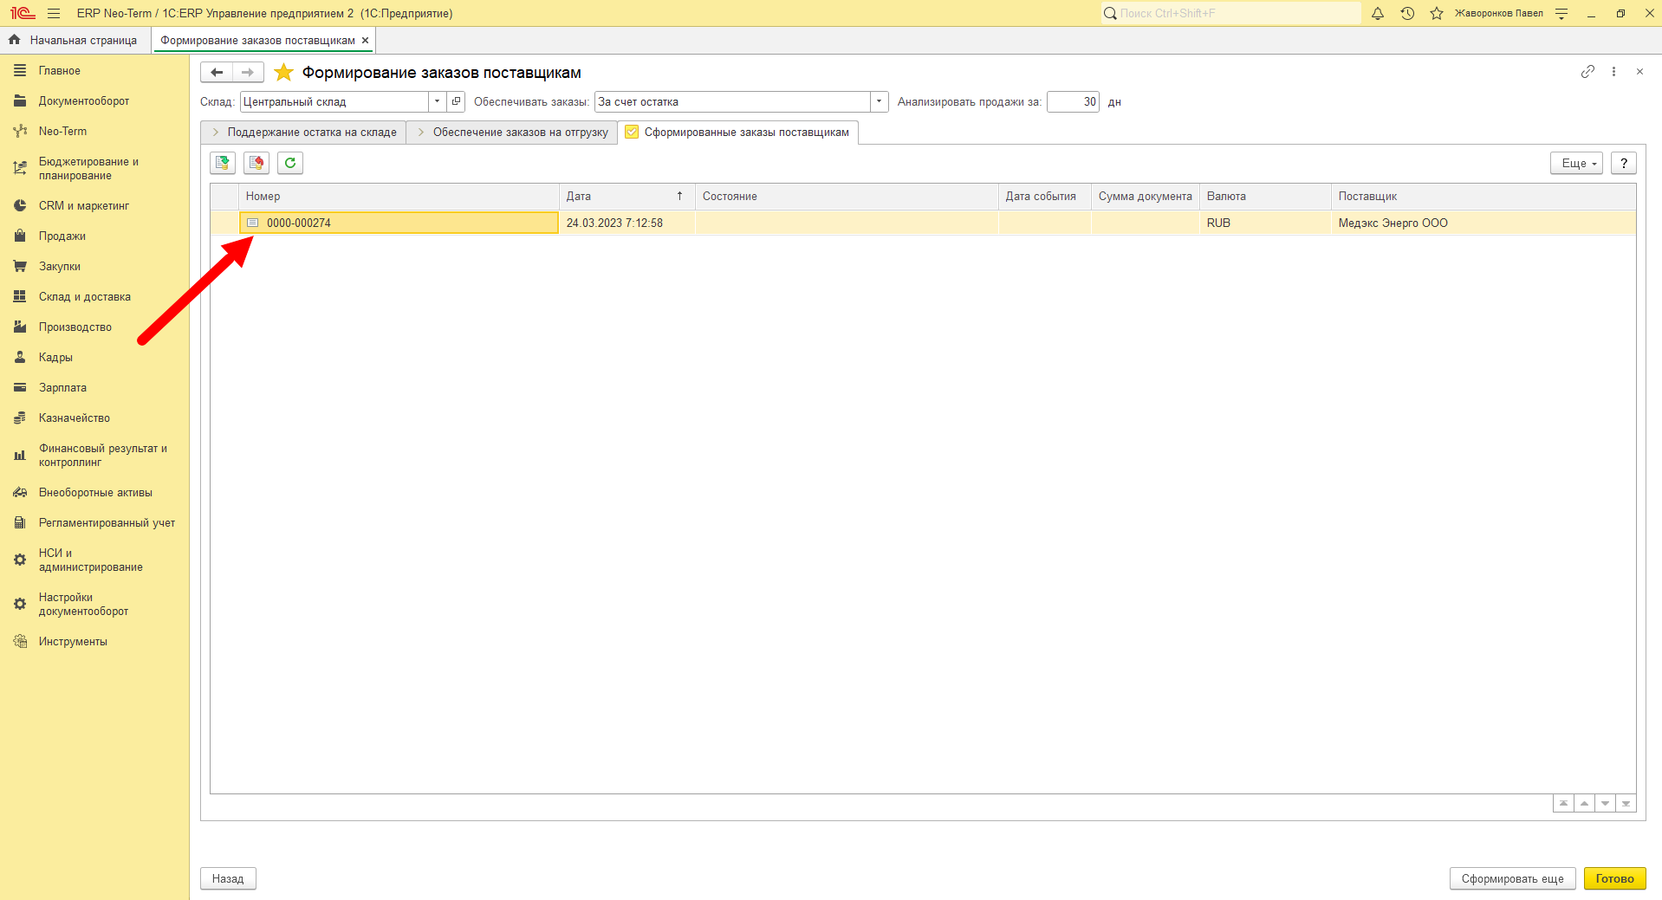Screen dimensions: 1662x900
Task: Go back with the left arrow button
Action: coord(217,73)
